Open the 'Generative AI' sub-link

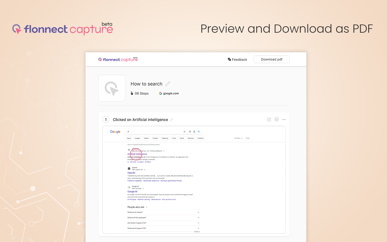click(x=156, y=199)
